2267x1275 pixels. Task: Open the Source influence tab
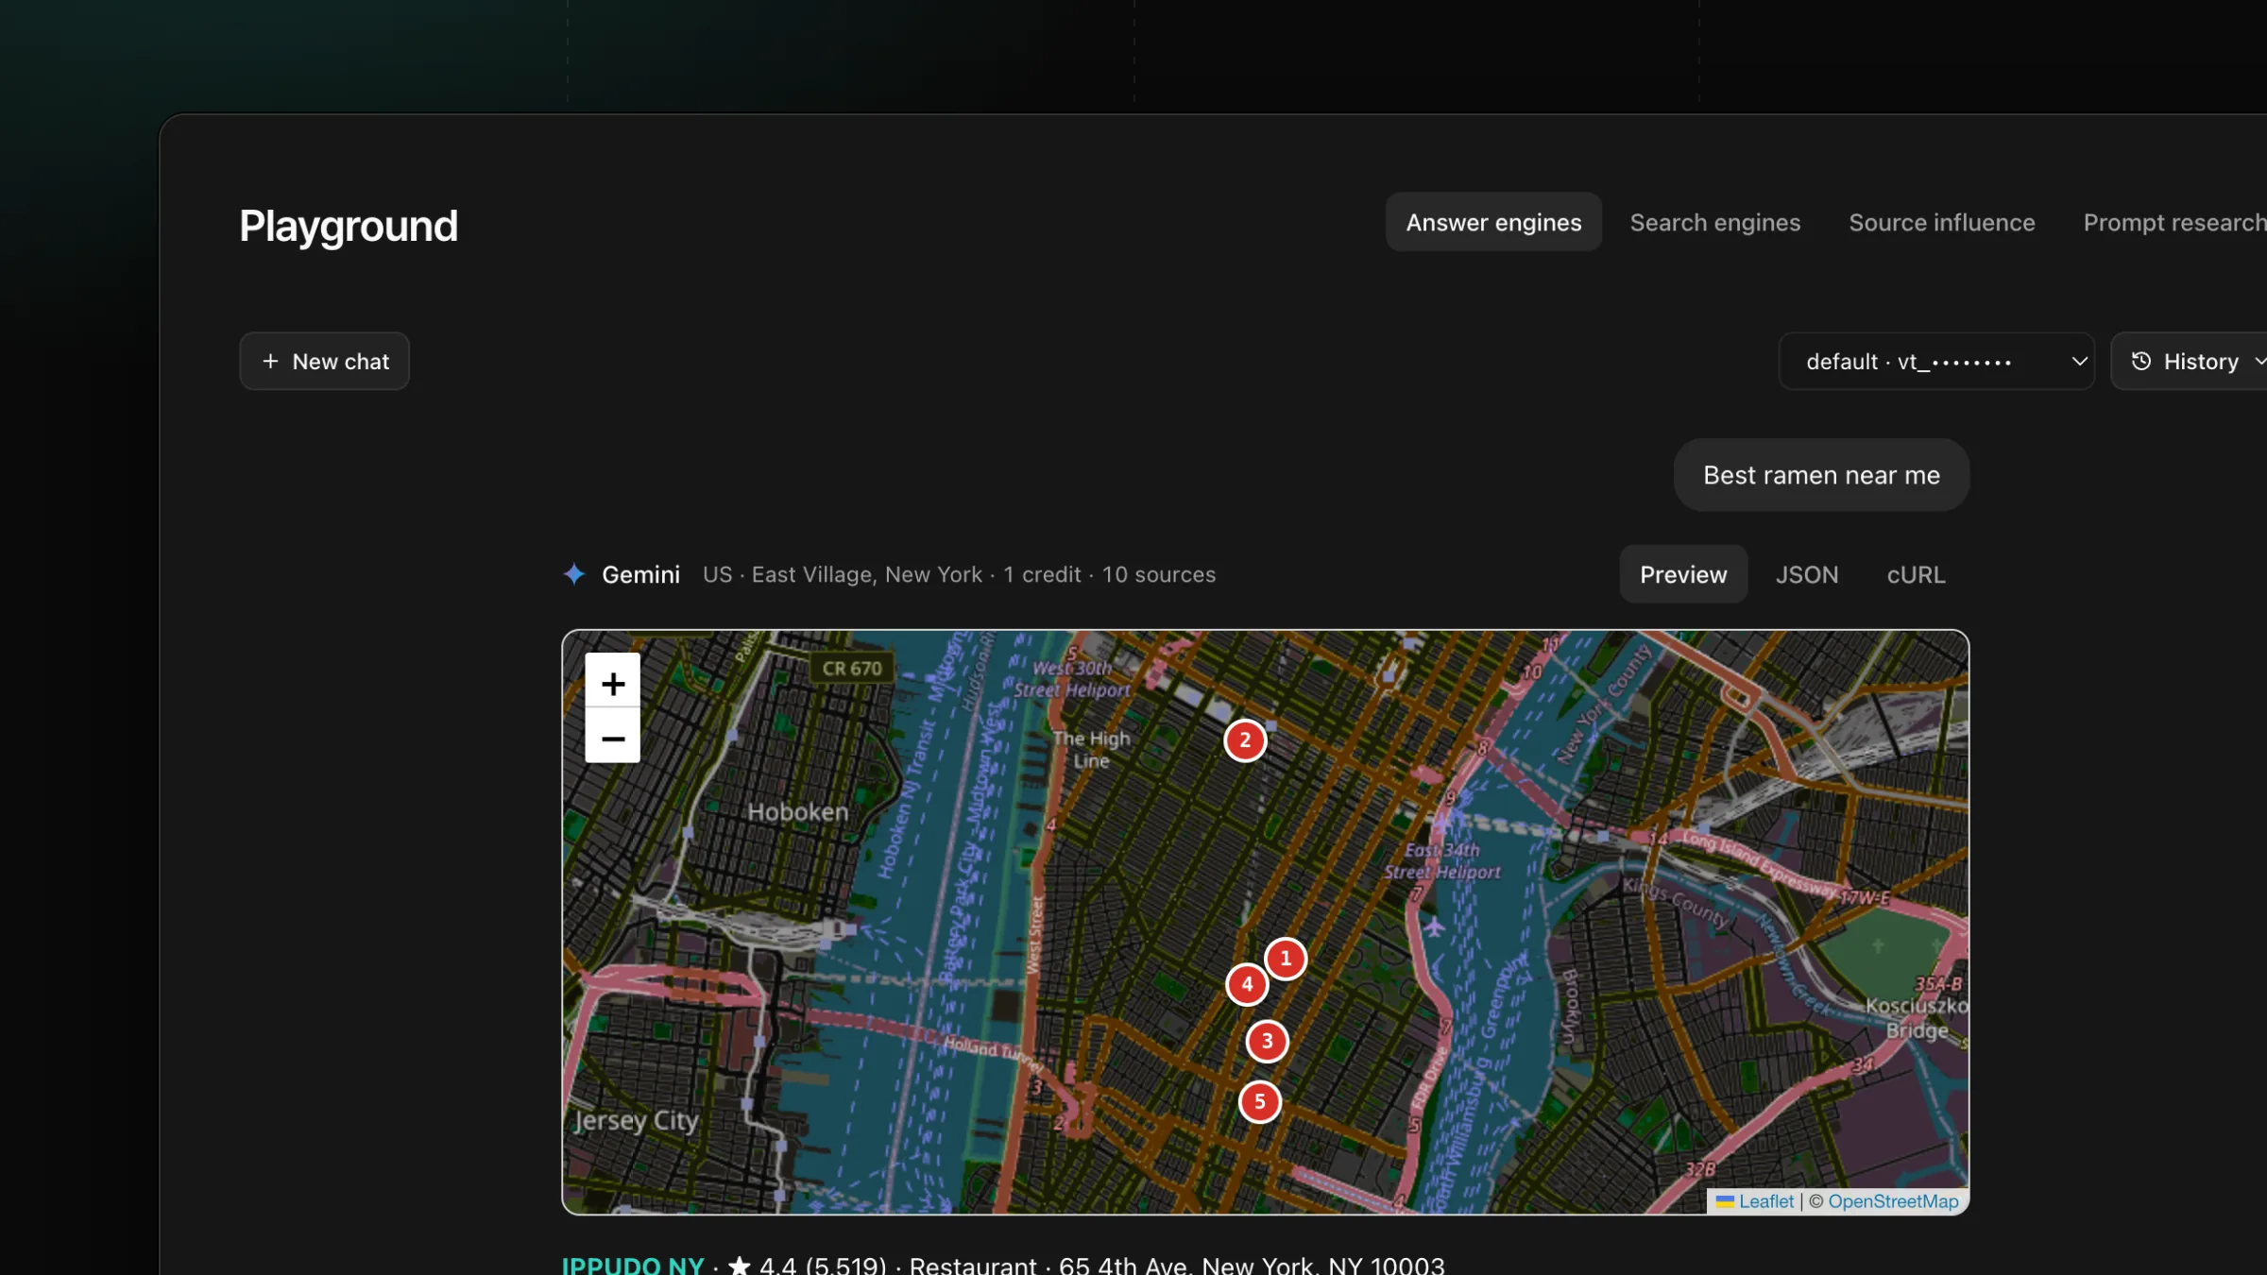coord(1941,222)
